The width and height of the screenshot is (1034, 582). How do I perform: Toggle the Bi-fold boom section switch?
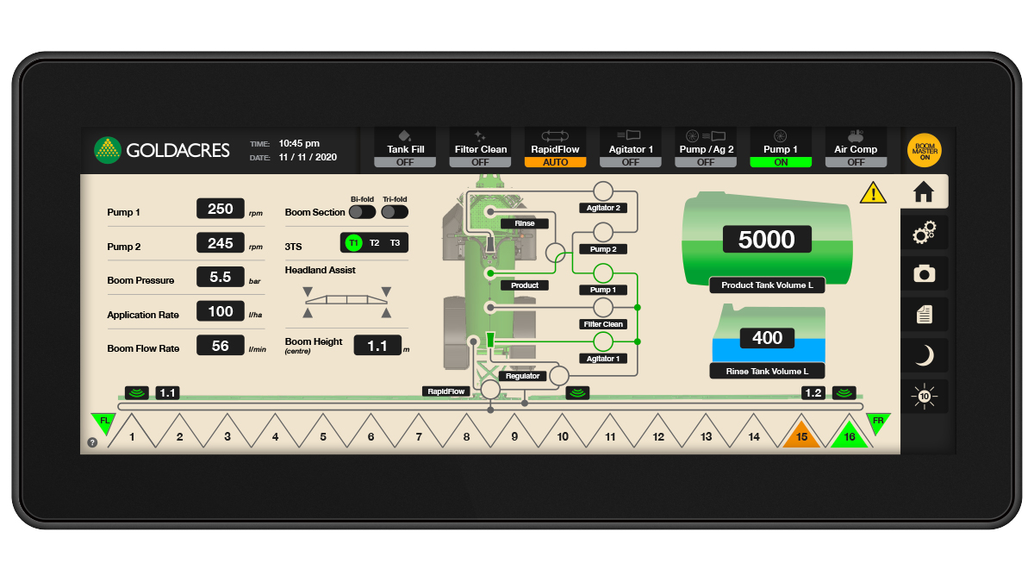(362, 212)
